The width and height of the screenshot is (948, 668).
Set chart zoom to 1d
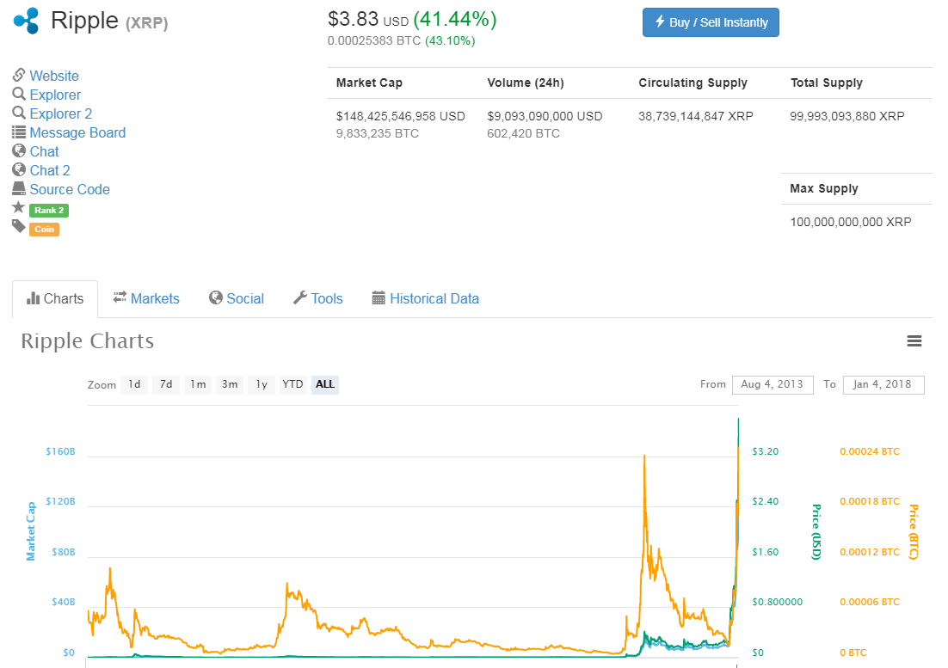tap(134, 385)
